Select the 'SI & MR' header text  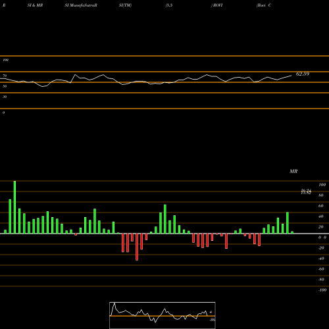click(35, 5)
